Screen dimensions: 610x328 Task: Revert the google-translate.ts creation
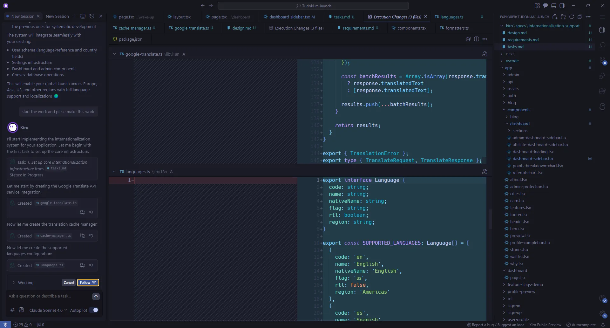click(x=91, y=212)
